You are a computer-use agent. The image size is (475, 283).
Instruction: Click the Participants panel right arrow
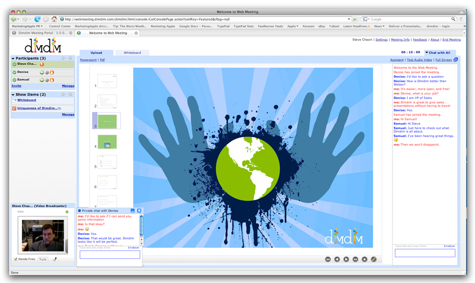coord(70,58)
